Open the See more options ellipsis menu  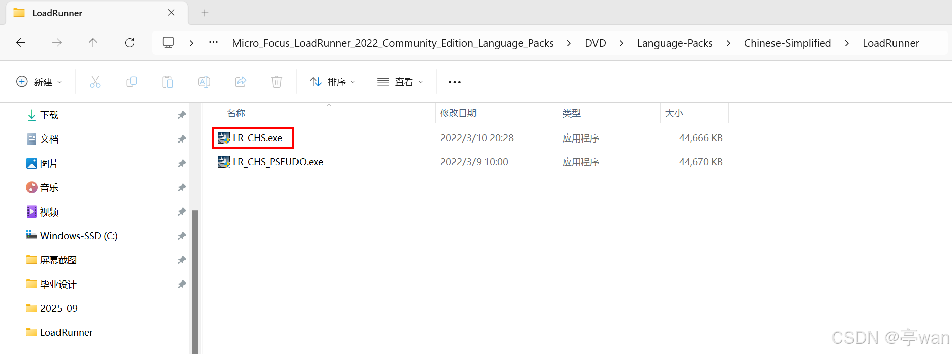(x=455, y=82)
